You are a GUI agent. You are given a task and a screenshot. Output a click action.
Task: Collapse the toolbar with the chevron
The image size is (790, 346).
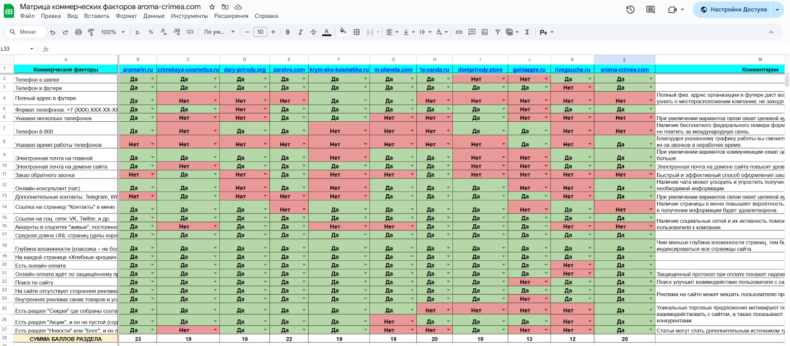(x=771, y=32)
